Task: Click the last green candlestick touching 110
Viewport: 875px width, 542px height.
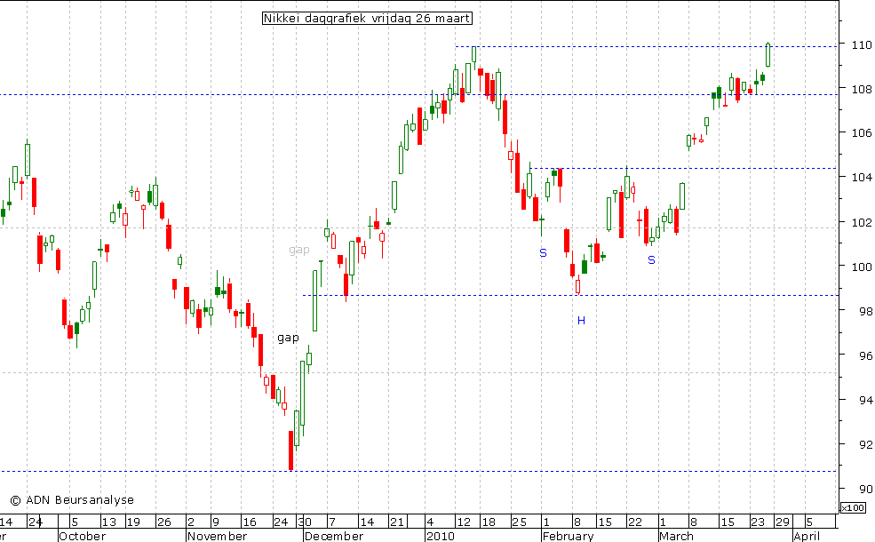Action: [x=768, y=55]
